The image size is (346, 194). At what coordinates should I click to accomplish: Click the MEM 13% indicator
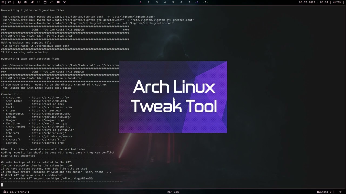point(173,192)
